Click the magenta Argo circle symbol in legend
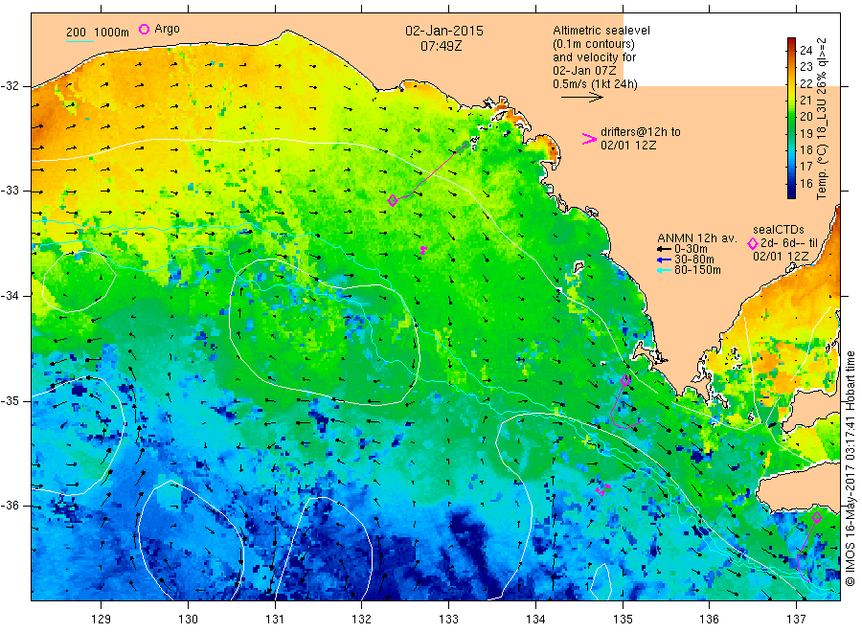 tap(144, 29)
